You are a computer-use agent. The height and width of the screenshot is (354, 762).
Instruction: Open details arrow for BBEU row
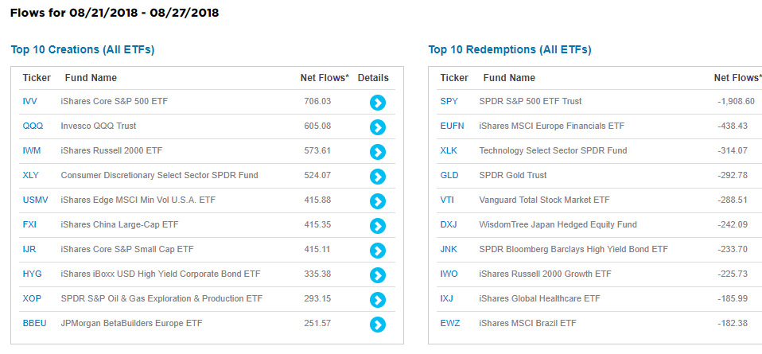378,325
